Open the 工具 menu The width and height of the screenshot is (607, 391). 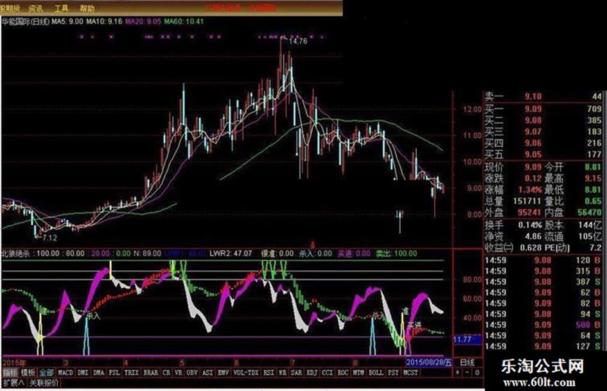(61, 8)
